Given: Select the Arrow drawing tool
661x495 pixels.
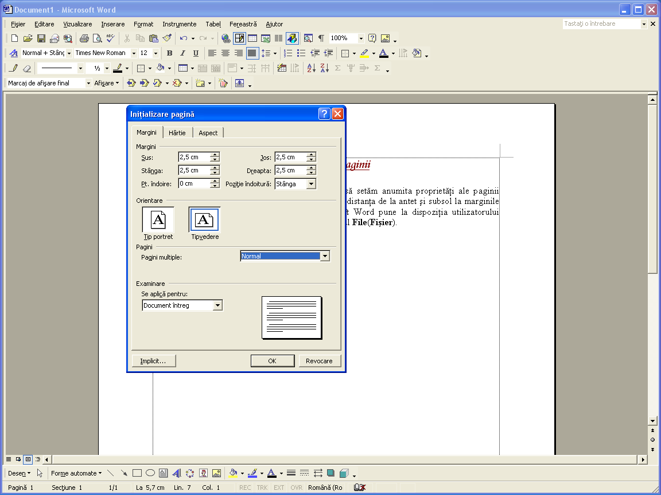Looking at the screenshot, I should tap(124, 473).
